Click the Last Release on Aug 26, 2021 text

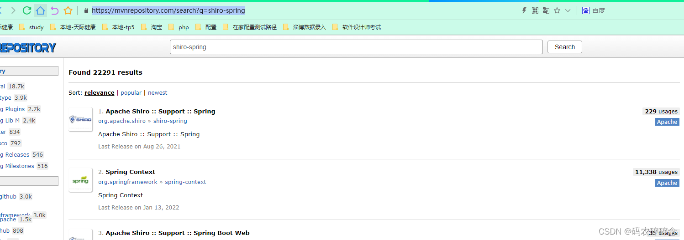point(139,146)
